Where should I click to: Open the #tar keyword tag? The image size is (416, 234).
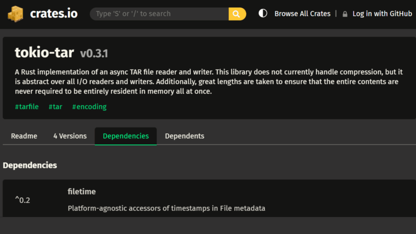[55, 106]
